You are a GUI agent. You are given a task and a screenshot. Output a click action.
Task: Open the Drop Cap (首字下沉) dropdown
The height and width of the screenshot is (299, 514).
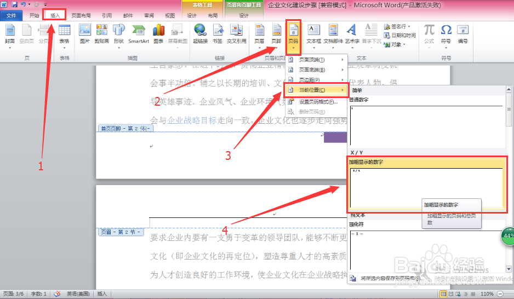click(x=372, y=36)
